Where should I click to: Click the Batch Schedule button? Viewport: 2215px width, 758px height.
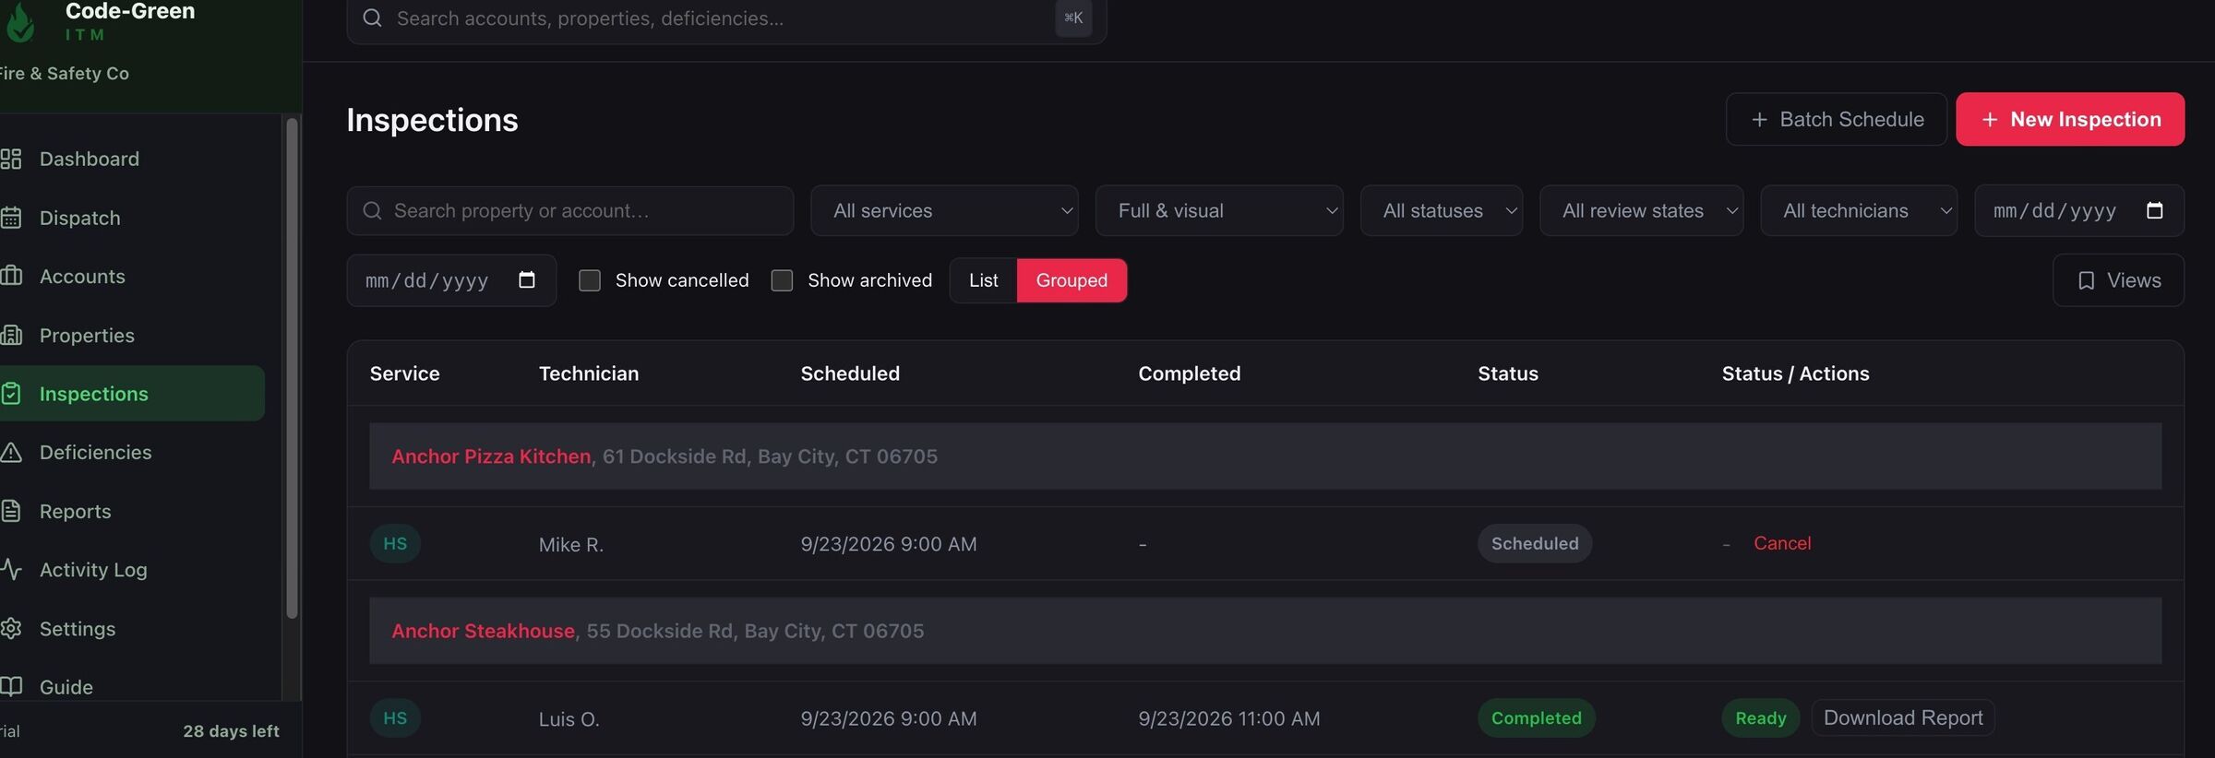pyautogui.click(x=1837, y=119)
